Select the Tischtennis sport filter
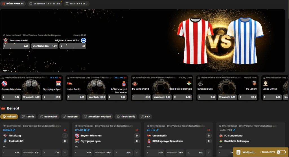The width and height of the screenshot is (289, 157). 126,117
